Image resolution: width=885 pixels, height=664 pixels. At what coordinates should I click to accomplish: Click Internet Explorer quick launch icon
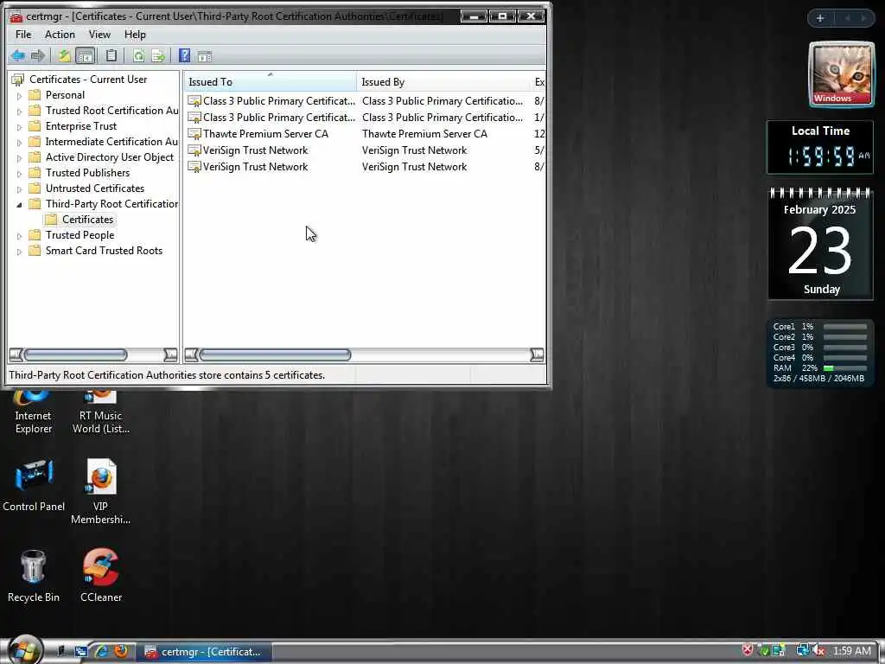(x=102, y=652)
